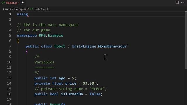This screenshot has height=105, width=187.
Task: Click the purple brace on line 8
Action: coord(27,52)
